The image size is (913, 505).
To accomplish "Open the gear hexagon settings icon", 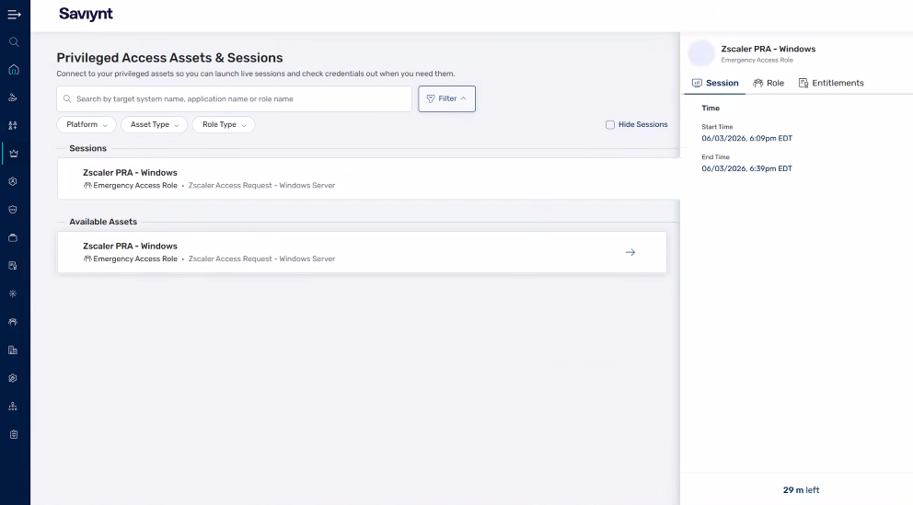I will coord(13,378).
